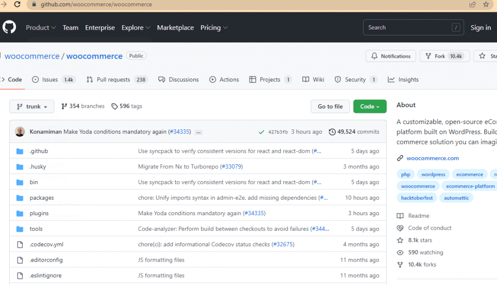497x285 pixels.
Task: Click the green check status icon on latest commit
Action: tap(262, 132)
